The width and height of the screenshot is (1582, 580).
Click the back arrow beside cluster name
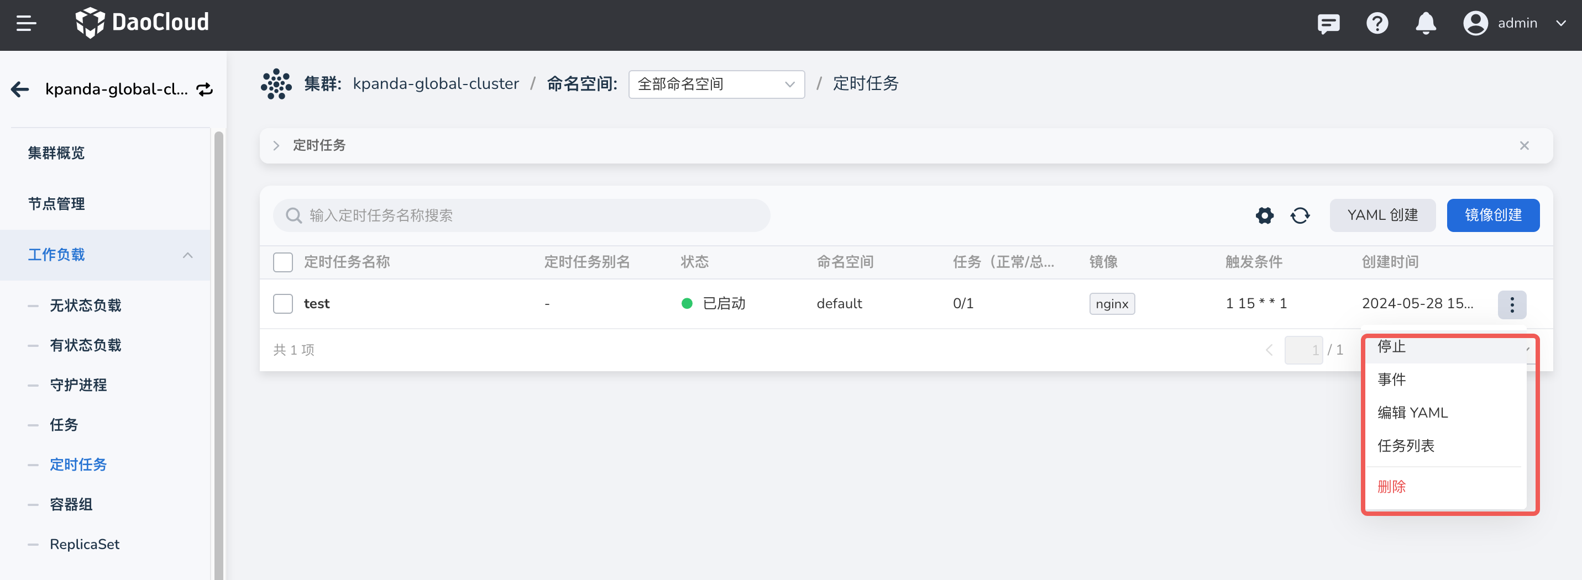pyautogui.click(x=20, y=89)
